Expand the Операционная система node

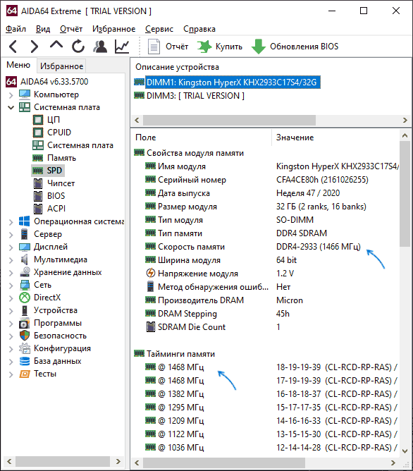pyautogui.click(x=11, y=222)
